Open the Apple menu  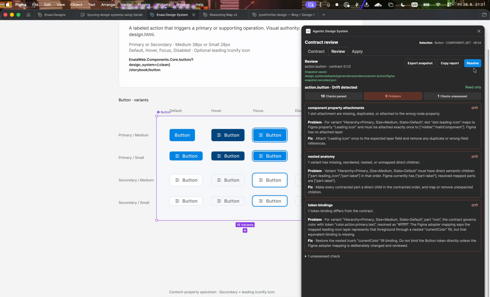coord(8,4)
